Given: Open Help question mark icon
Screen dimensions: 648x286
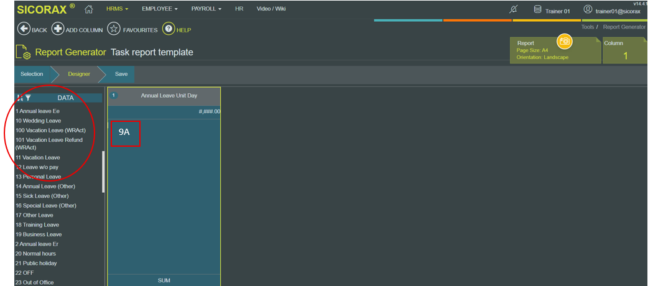Looking at the screenshot, I should click(x=168, y=29).
